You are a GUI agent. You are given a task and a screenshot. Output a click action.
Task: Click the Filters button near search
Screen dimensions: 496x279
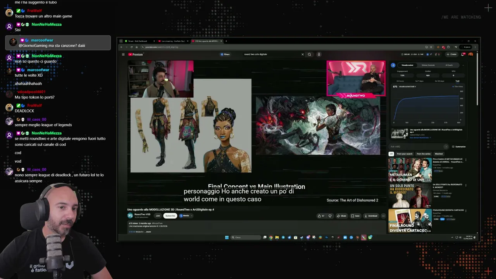225,54
